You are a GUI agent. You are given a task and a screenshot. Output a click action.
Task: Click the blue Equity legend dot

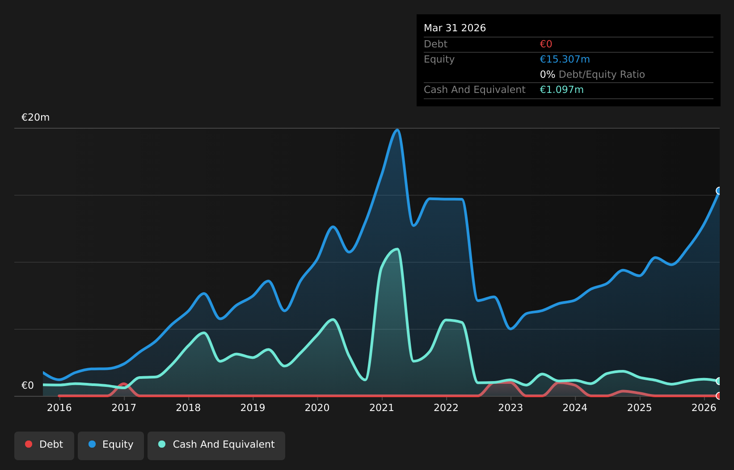pyautogui.click(x=92, y=444)
